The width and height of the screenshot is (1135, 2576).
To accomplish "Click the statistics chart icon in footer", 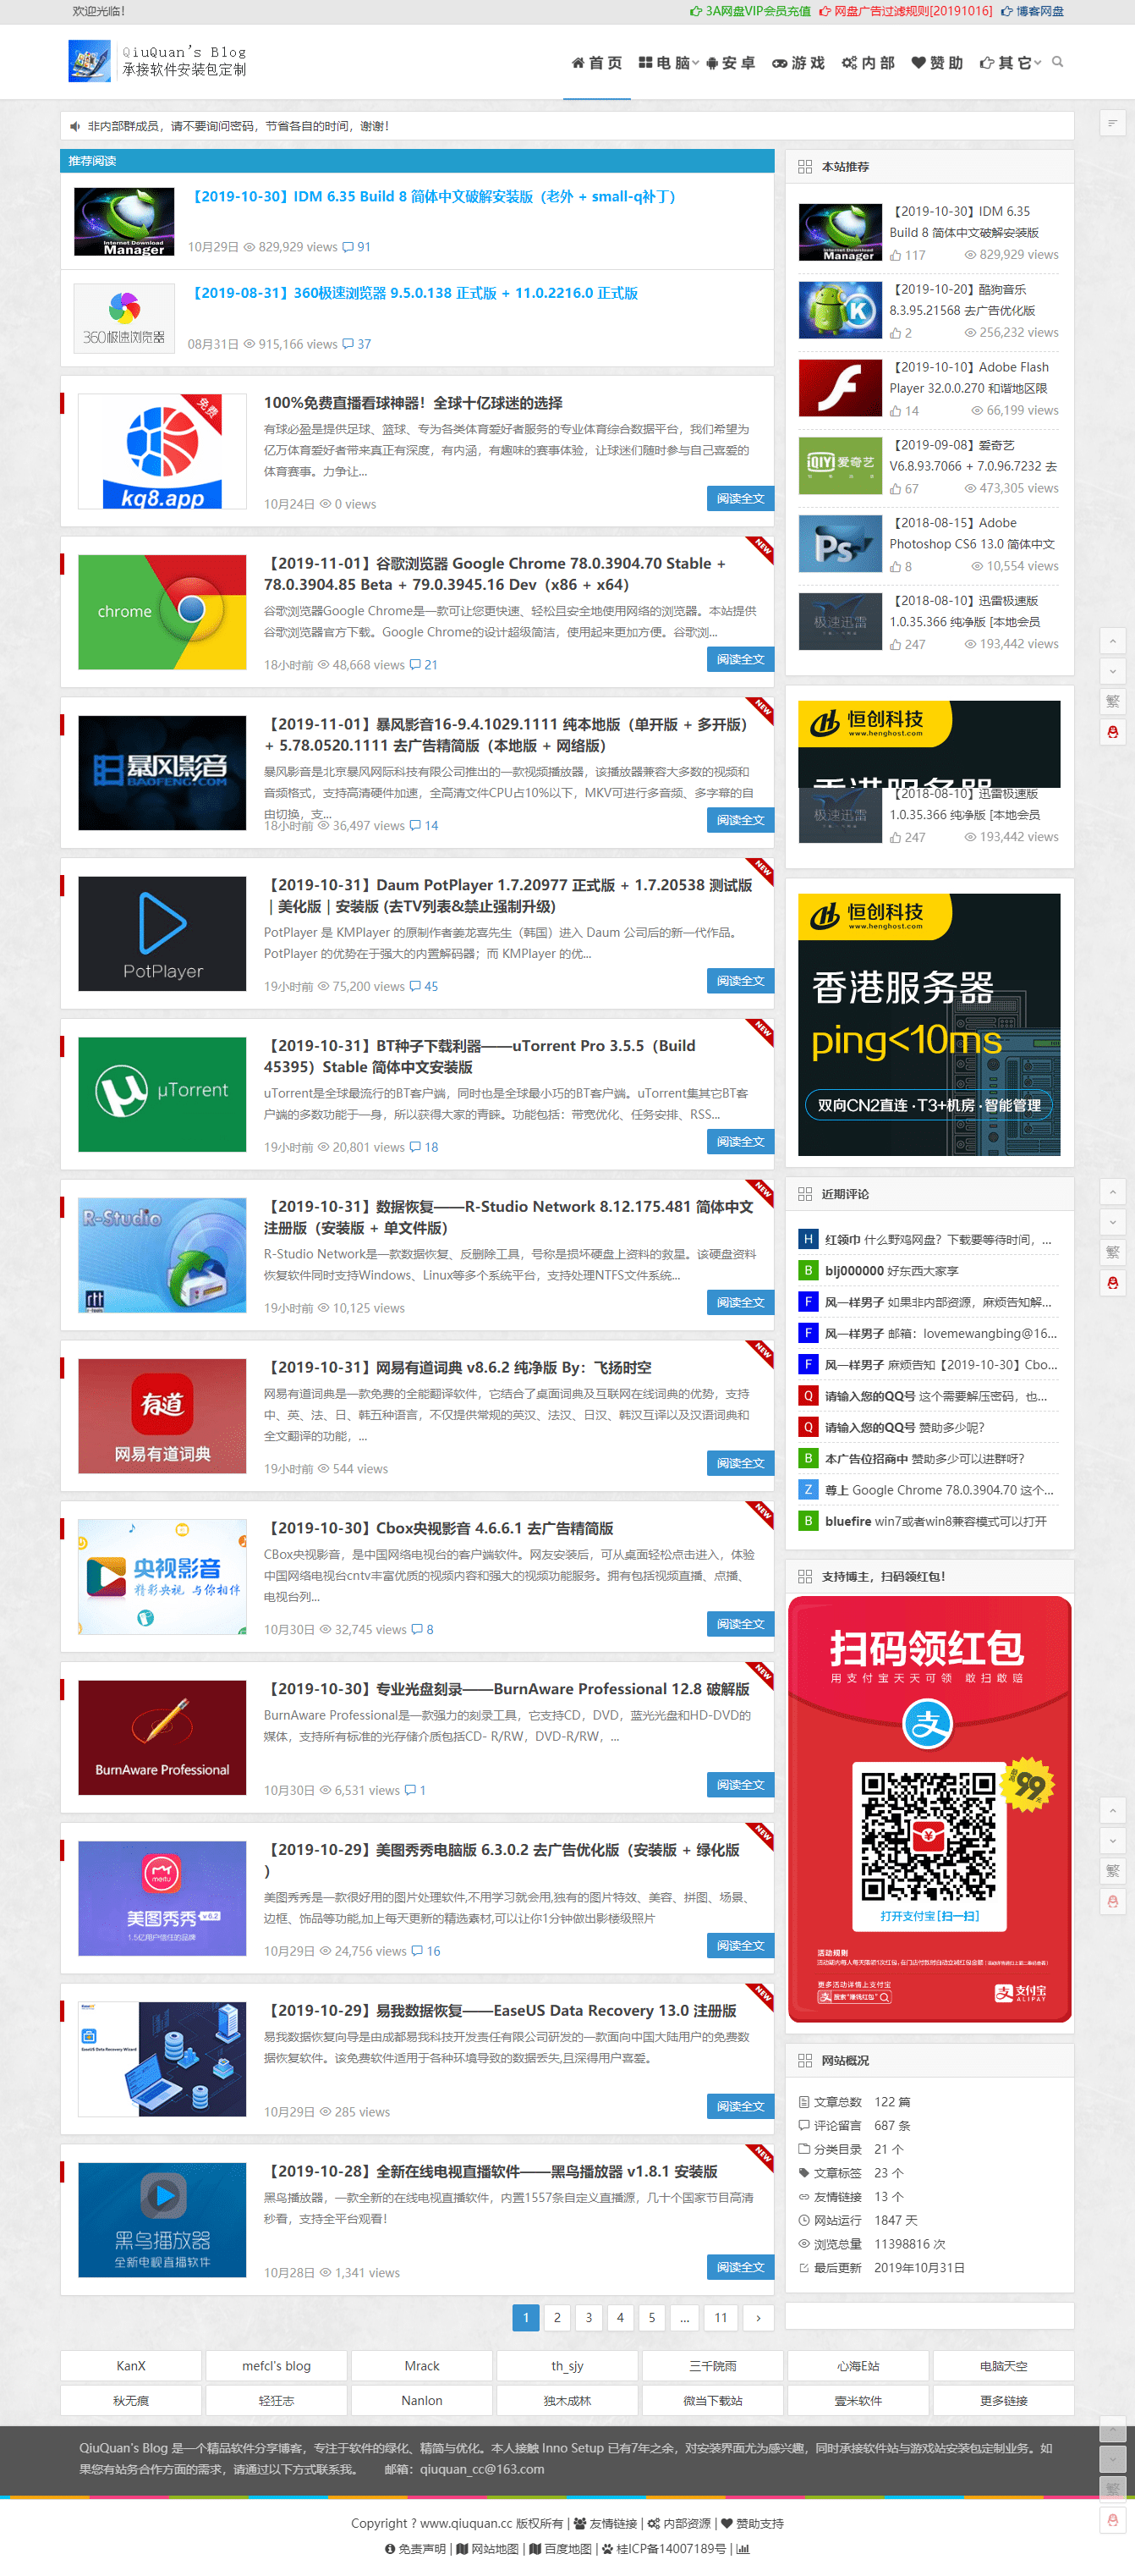I will point(743,2549).
